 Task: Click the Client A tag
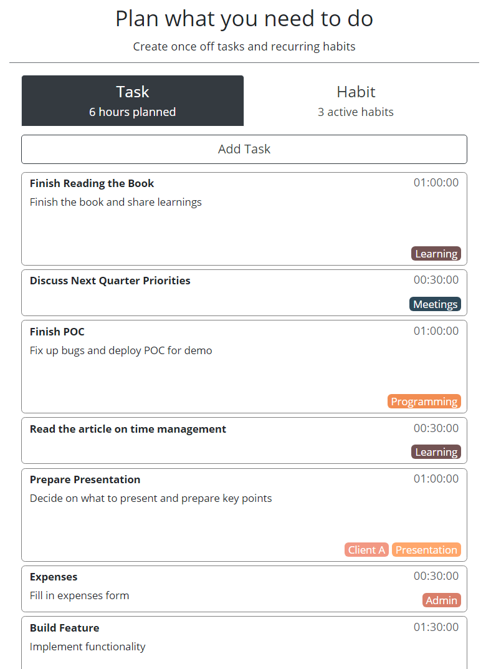pos(366,550)
